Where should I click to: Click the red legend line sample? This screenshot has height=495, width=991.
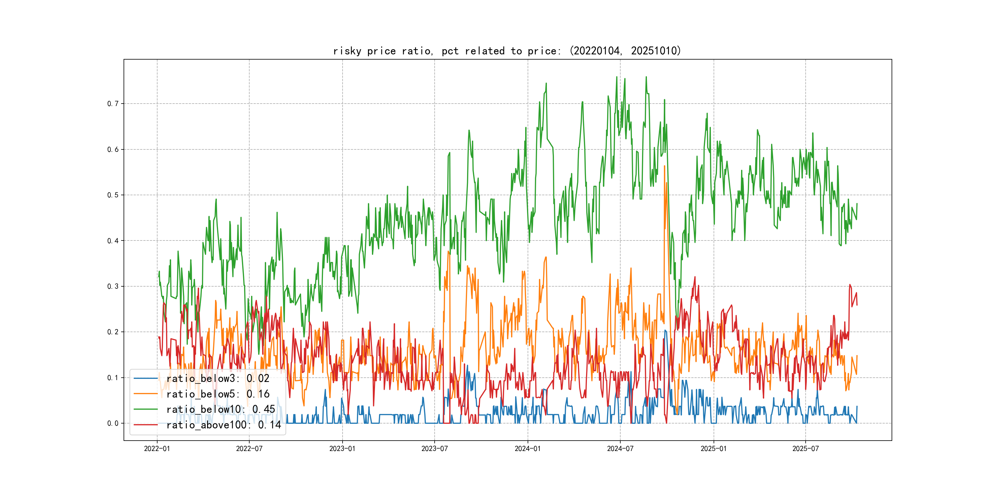click(145, 425)
